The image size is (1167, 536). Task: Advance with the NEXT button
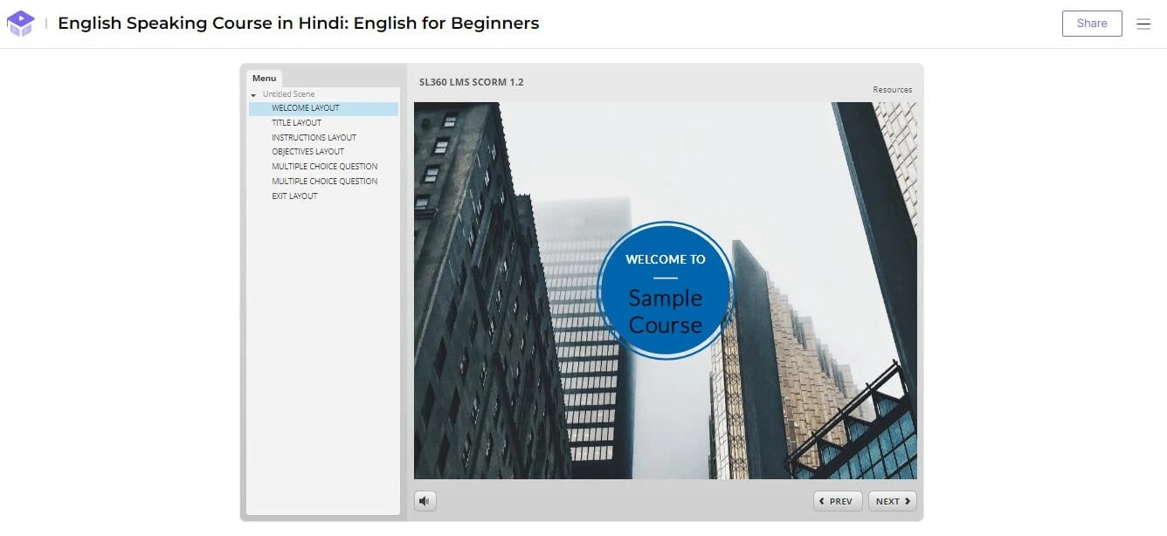click(x=893, y=501)
